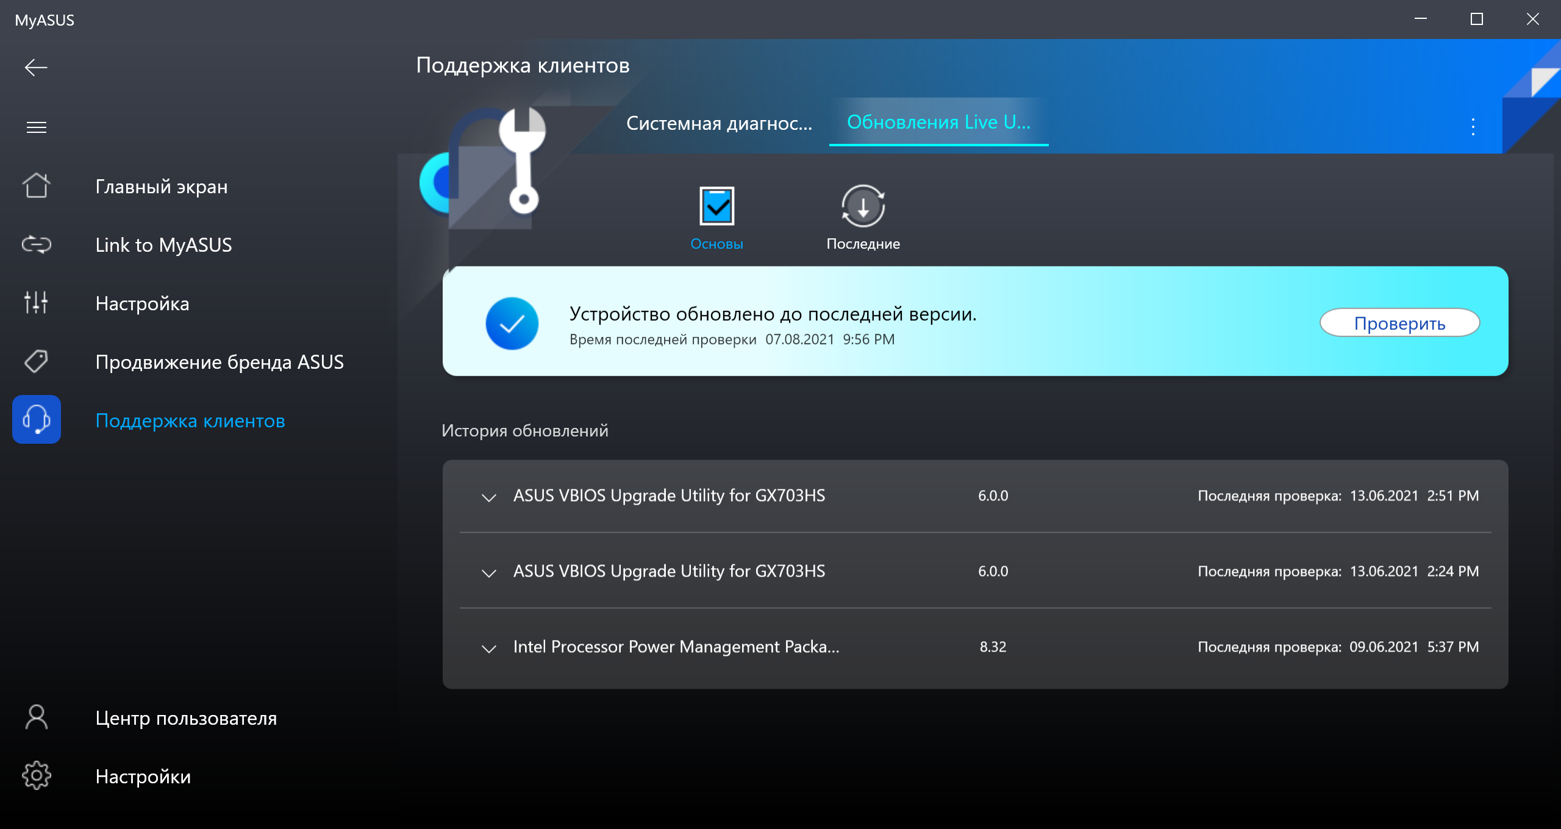Toggle the hamburger menu icon
This screenshot has width=1561, height=829.
(36, 127)
